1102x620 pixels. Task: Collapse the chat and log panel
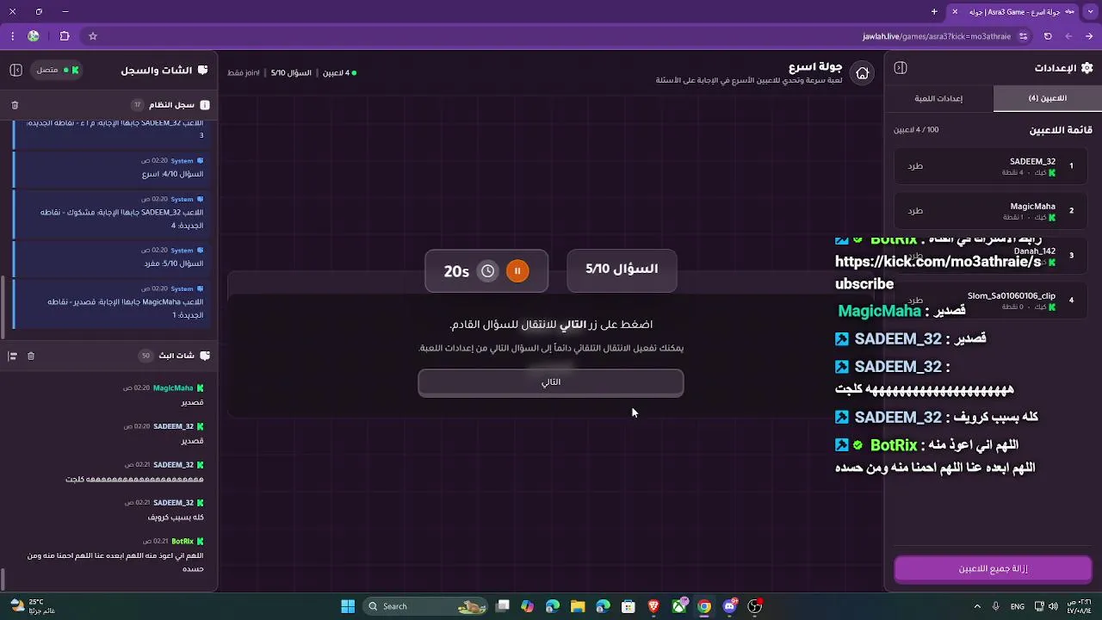(15, 70)
